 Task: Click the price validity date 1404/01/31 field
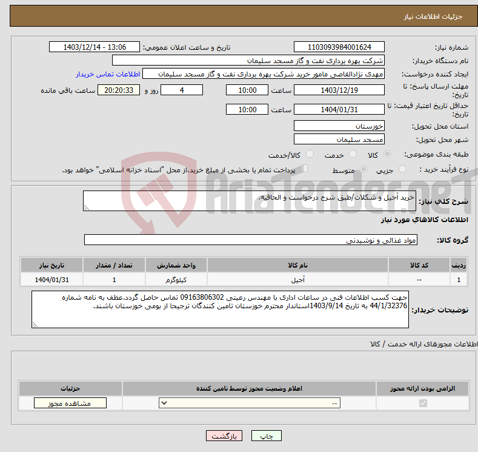click(x=339, y=109)
